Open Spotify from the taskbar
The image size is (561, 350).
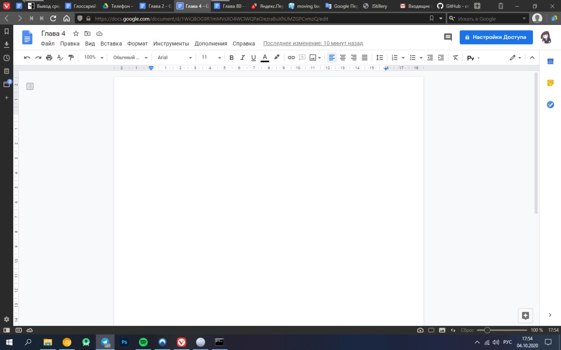click(143, 342)
